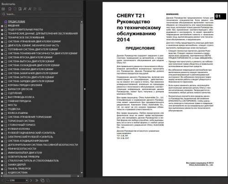Click the bookmarks horizontal scrollbar thumb
228x184 pixels.
point(37,176)
